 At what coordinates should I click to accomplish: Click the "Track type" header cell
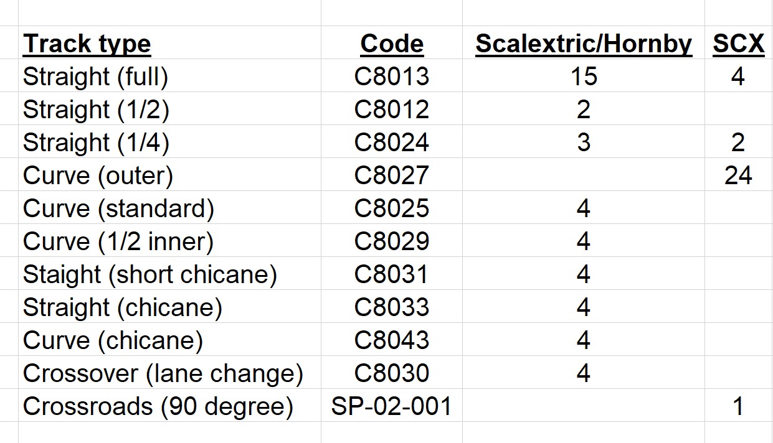coord(87,44)
